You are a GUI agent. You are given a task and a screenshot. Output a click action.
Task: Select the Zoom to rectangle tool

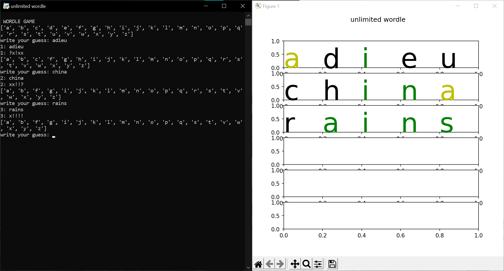[306, 264]
